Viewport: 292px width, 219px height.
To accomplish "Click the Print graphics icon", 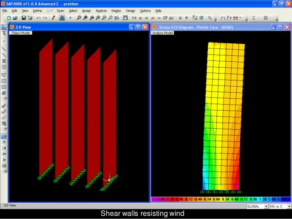I will click(x=30, y=18).
